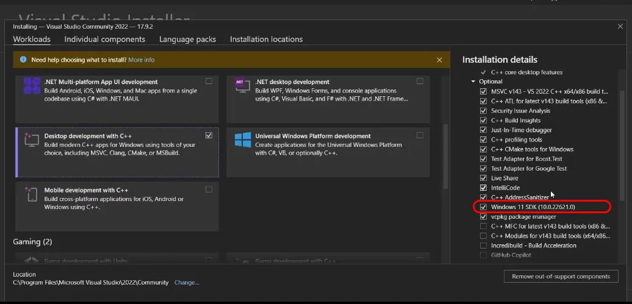Uncheck C++ profiling tools option
The height and width of the screenshot is (304, 632).
483,140
